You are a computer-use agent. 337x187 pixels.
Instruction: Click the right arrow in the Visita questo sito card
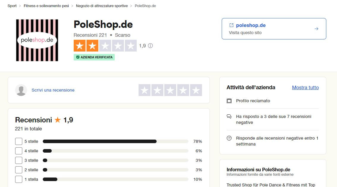click(x=316, y=28)
